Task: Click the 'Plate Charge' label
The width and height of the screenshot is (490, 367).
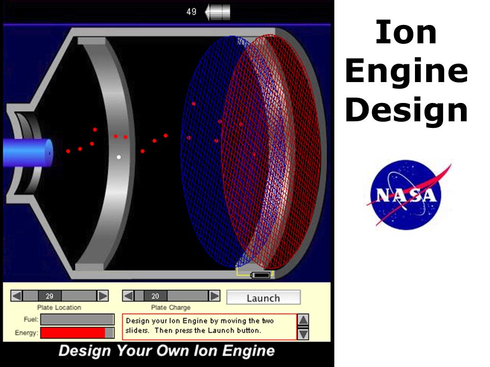Action: (x=170, y=307)
